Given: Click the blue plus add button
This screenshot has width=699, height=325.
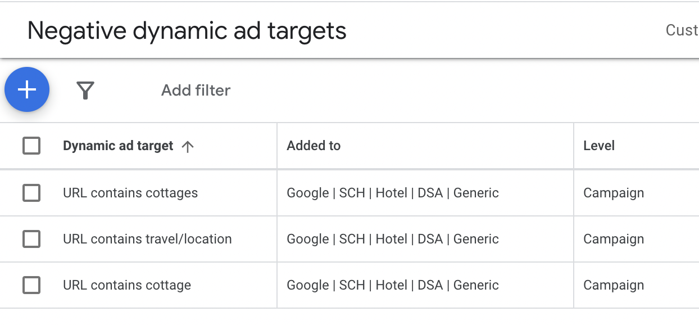Looking at the screenshot, I should (27, 89).
